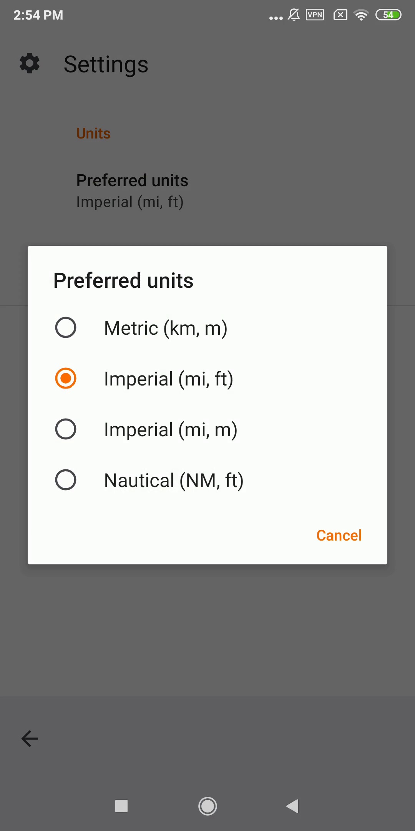Tap the back arrow at bottom left
The height and width of the screenshot is (831, 415).
pos(30,739)
